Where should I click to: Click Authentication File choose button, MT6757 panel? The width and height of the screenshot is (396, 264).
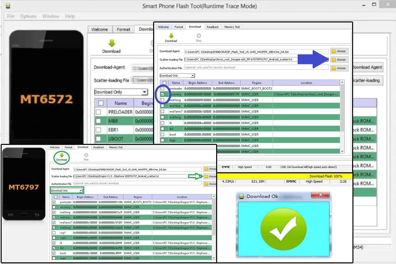coord(339,68)
